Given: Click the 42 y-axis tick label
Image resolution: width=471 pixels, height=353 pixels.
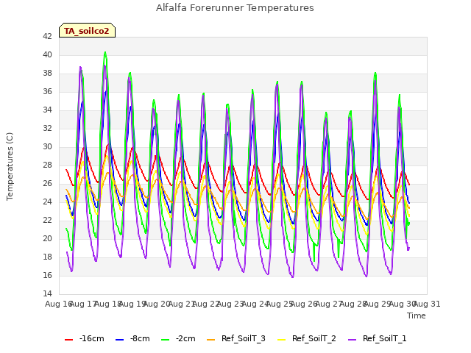Looking at the screenshot, I should 47,36.
